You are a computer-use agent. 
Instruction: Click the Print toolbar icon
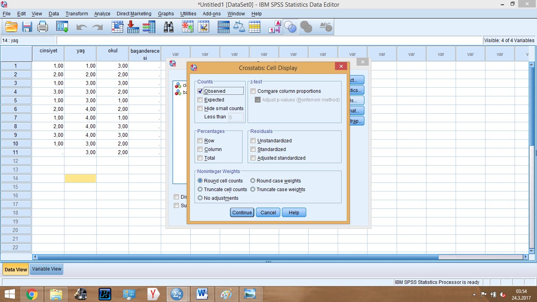pos(42,27)
